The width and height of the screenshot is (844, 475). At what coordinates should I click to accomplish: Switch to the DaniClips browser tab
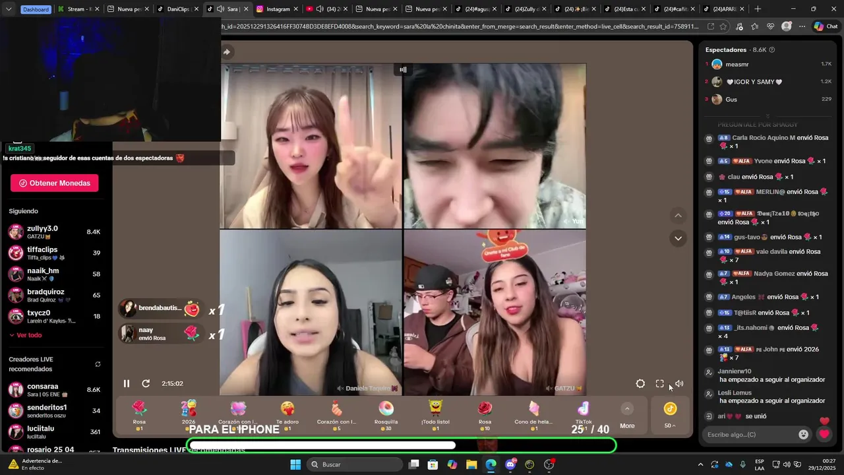176,9
